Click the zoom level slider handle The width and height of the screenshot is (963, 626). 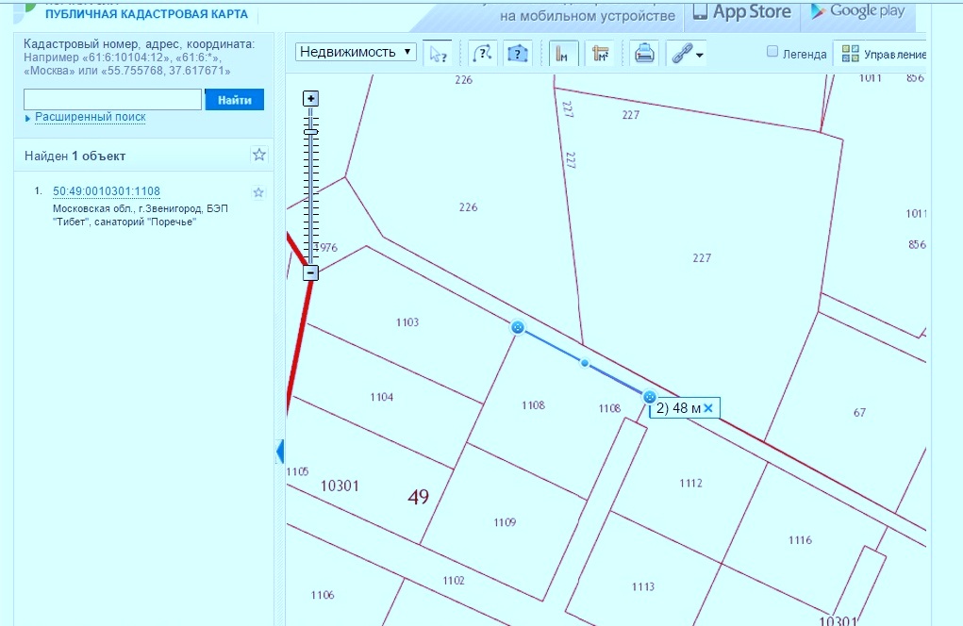310,132
